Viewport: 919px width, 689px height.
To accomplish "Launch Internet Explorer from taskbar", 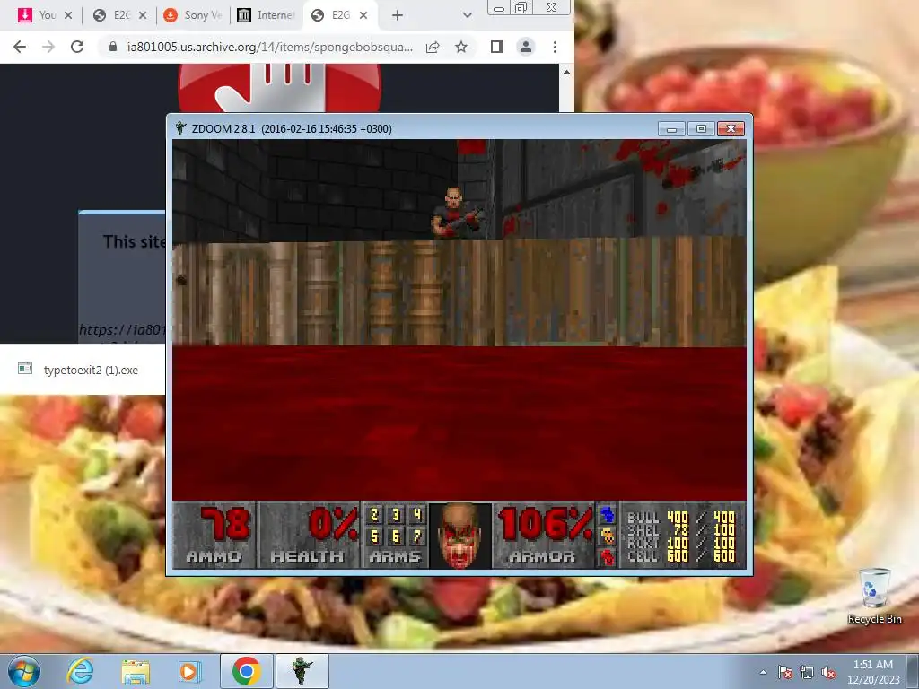I will click(80, 671).
